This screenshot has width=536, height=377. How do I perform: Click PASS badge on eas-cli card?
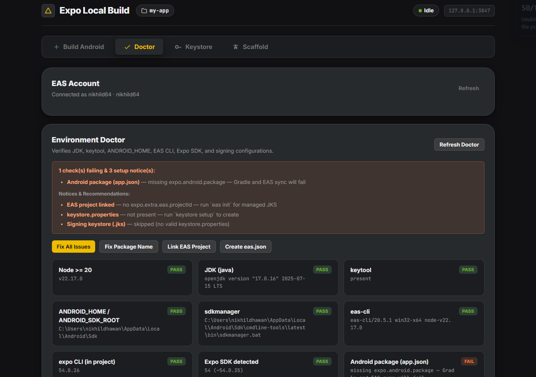click(x=468, y=312)
